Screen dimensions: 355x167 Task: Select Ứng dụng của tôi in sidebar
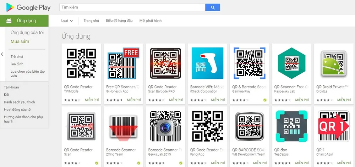tap(27, 33)
